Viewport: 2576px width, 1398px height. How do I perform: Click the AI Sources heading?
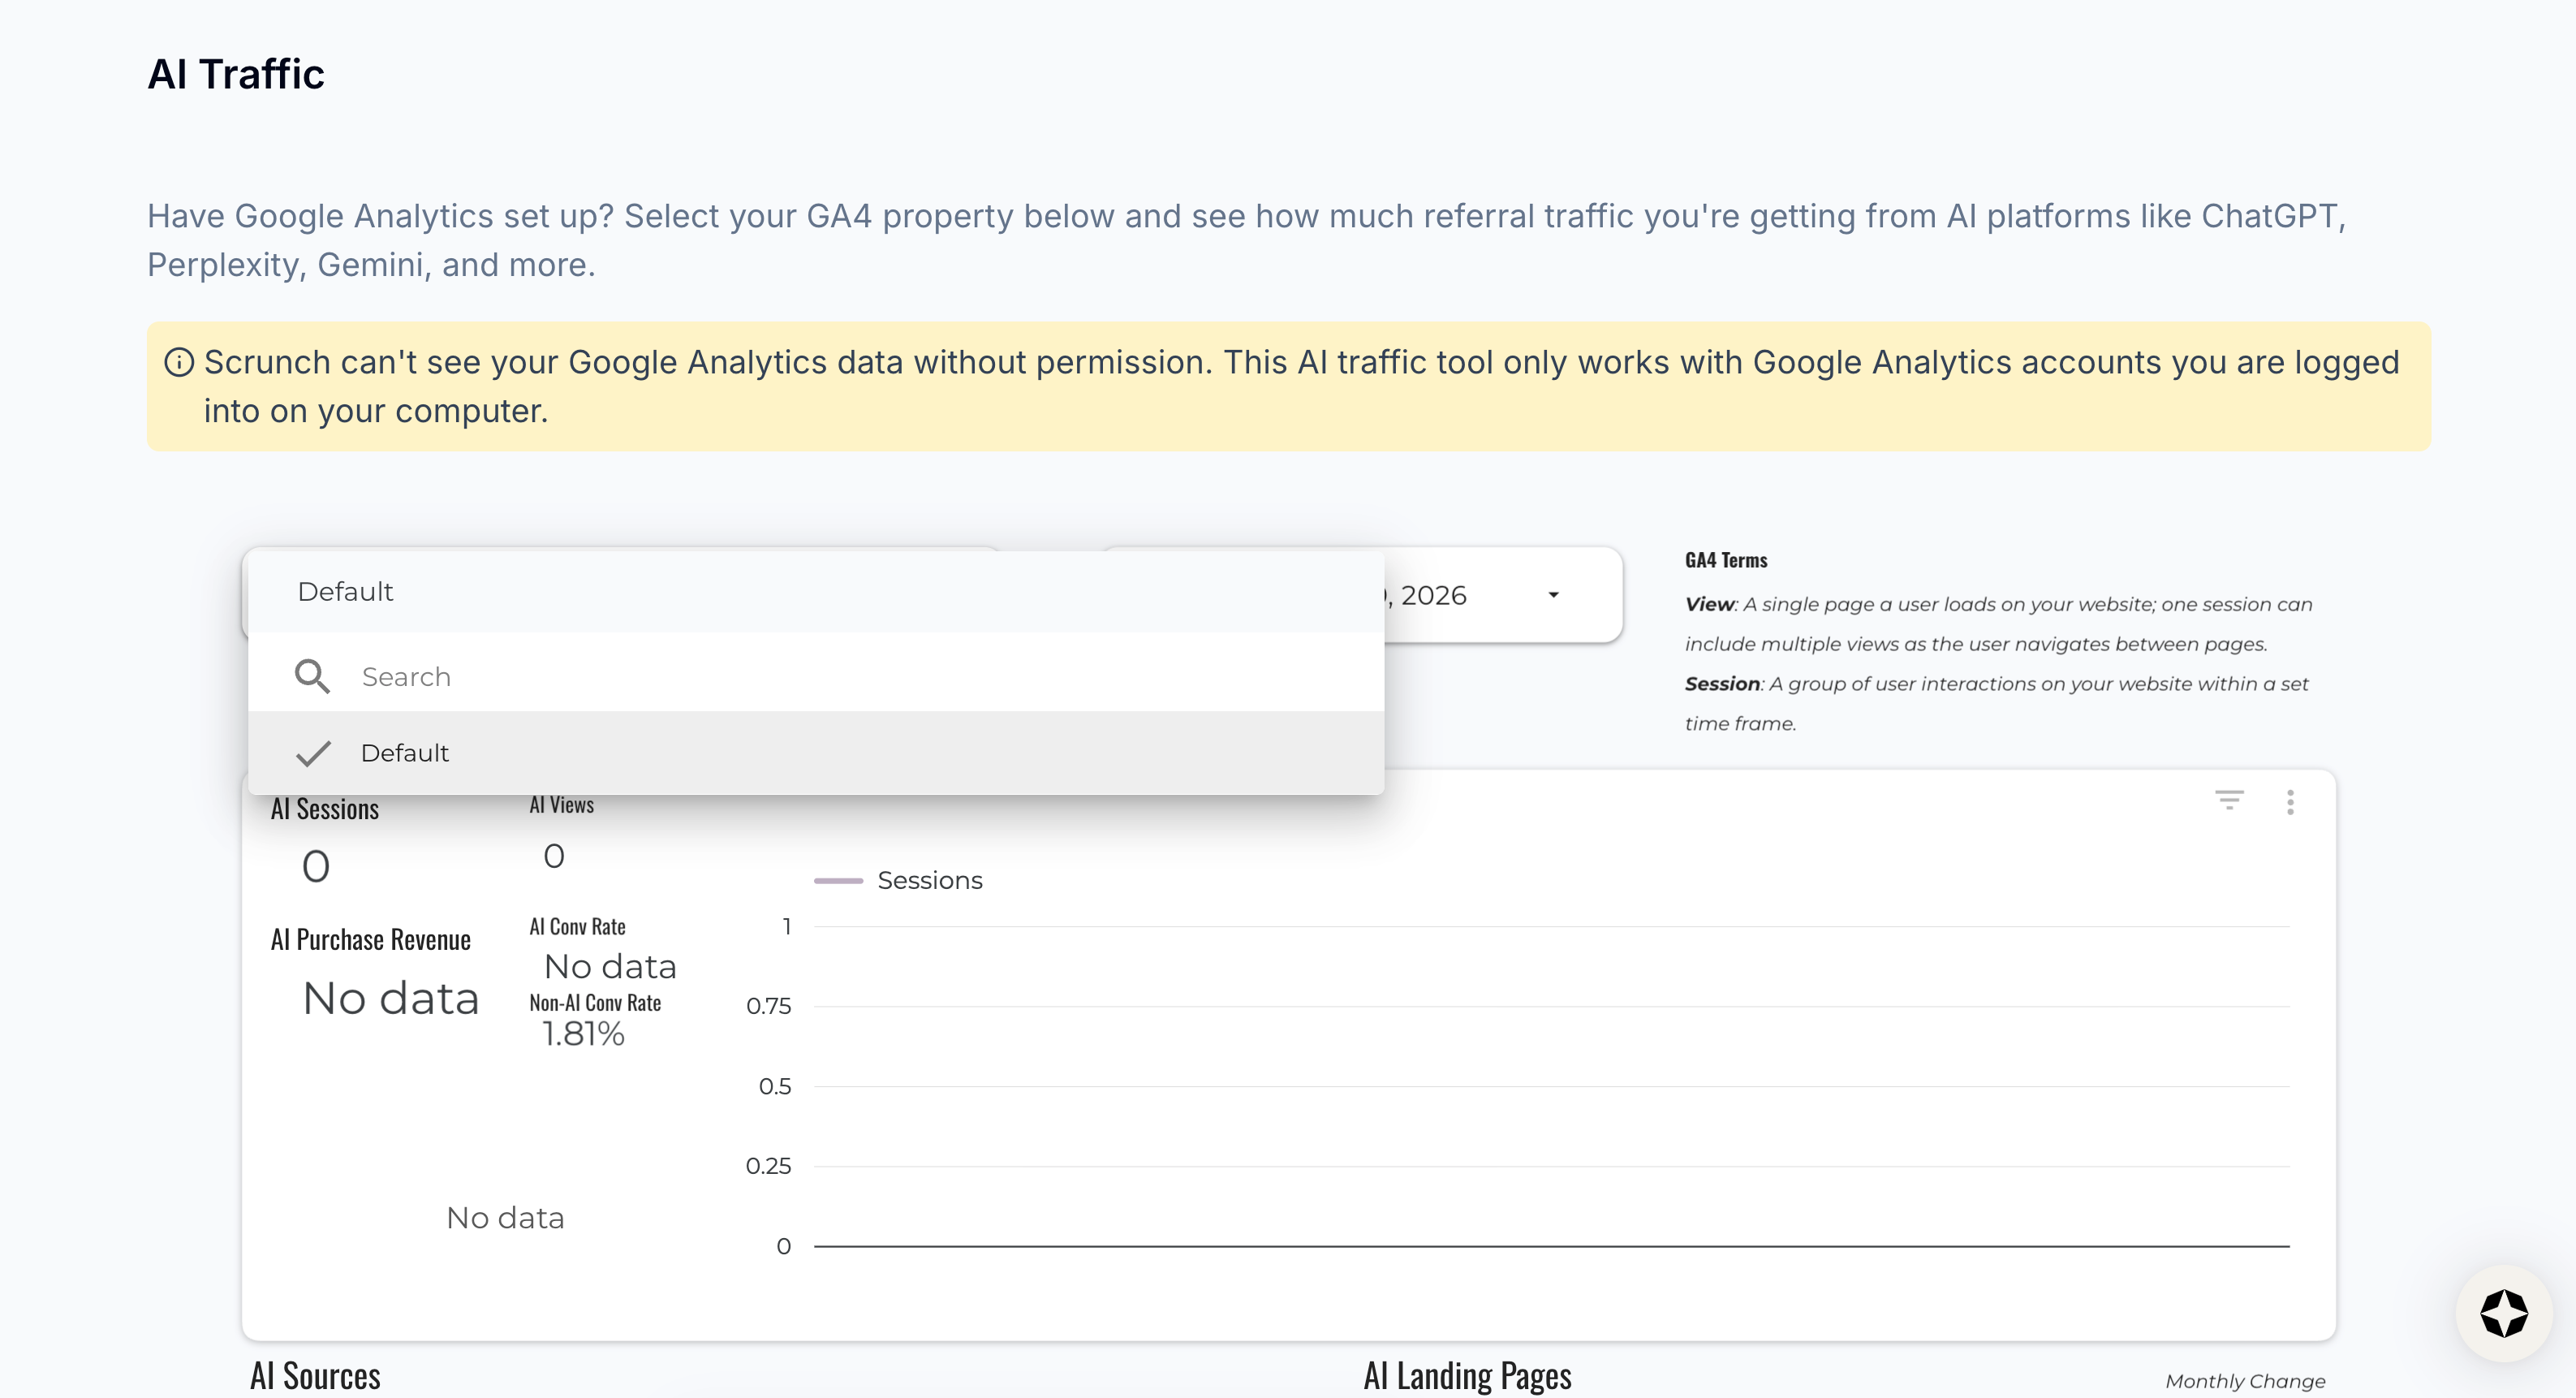[315, 1376]
